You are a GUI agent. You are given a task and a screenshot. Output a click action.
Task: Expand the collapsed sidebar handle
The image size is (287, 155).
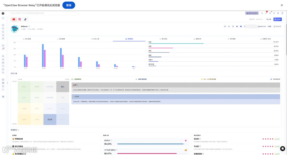tap(7, 83)
